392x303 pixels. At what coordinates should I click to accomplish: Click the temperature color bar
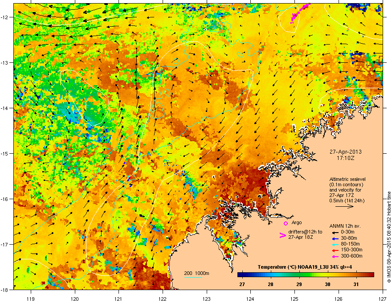point(306,275)
